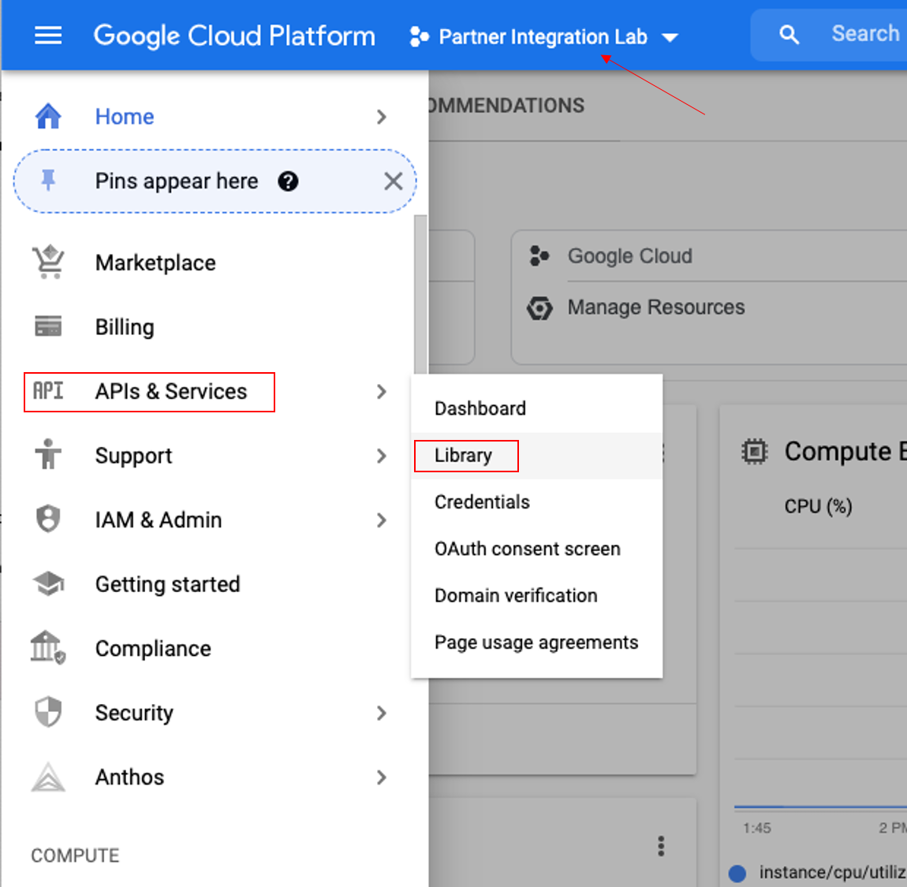907x887 pixels.
Task: Expand the Support submenu arrow
Action: click(x=382, y=456)
